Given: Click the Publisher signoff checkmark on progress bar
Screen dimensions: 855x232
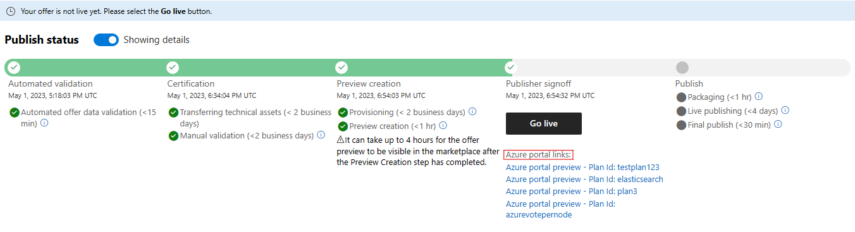Looking at the screenshot, I should point(511,67).
